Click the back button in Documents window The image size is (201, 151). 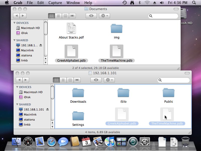(x=16, y=16)
